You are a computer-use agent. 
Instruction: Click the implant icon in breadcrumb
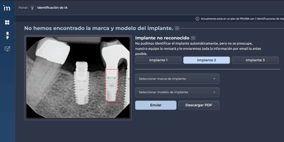[x=32, y=8]
